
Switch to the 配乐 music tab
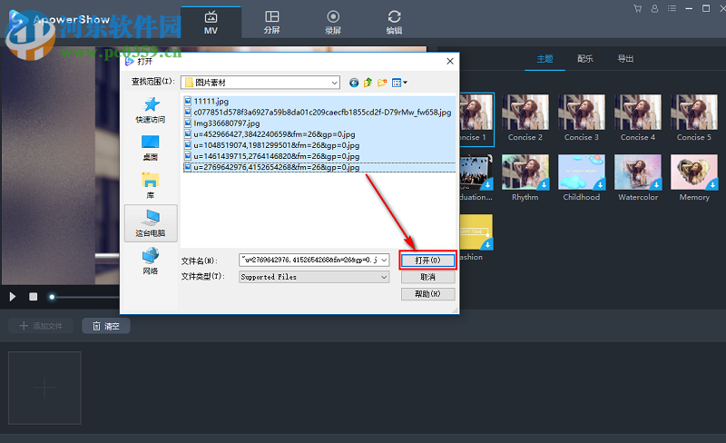(x=585, y=59)
